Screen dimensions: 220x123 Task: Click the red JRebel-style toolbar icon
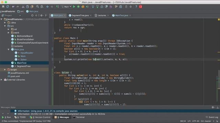point(141,6)
